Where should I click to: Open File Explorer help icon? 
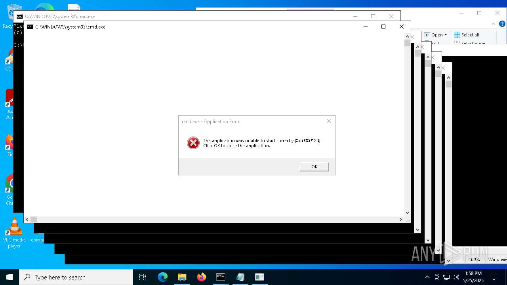point(502,24)
